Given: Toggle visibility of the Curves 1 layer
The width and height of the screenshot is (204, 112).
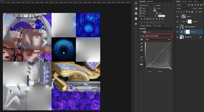Looking at the screenshot, I should pyautogui.click(x=177, y=22).
